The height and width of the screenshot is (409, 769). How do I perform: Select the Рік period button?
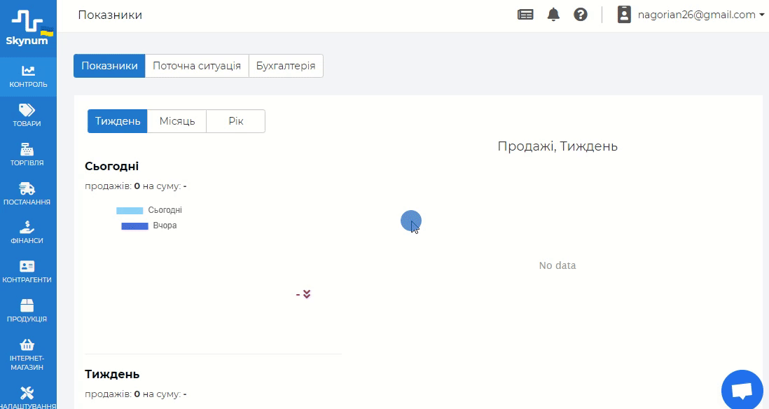pyautogui.click(x=236, y=121)
